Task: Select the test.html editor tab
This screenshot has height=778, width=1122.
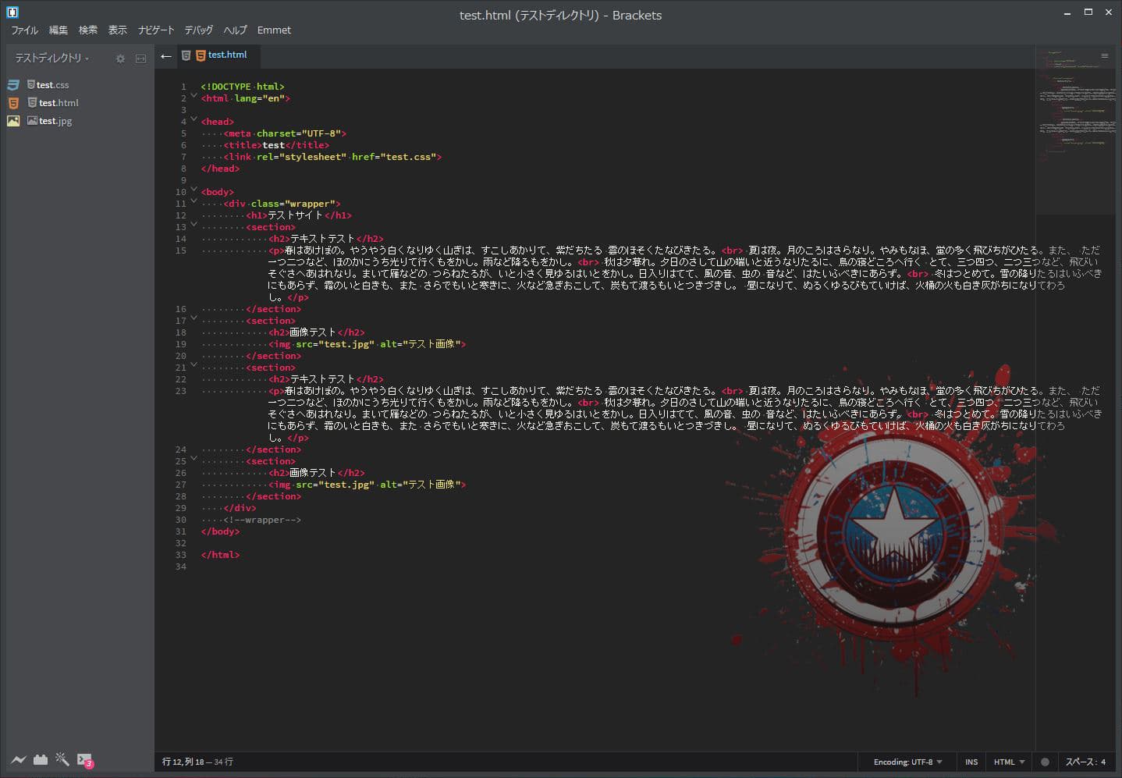Action: (x=218, y=55)
